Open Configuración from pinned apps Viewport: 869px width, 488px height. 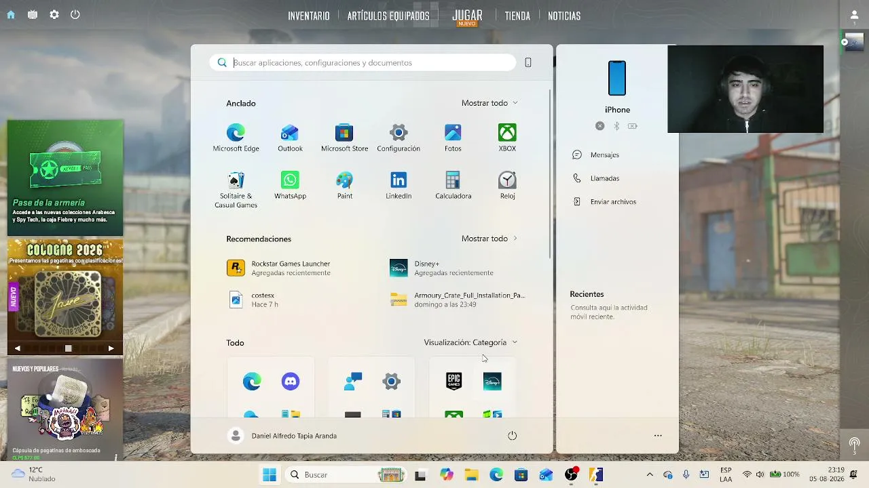tap(399, 138)
